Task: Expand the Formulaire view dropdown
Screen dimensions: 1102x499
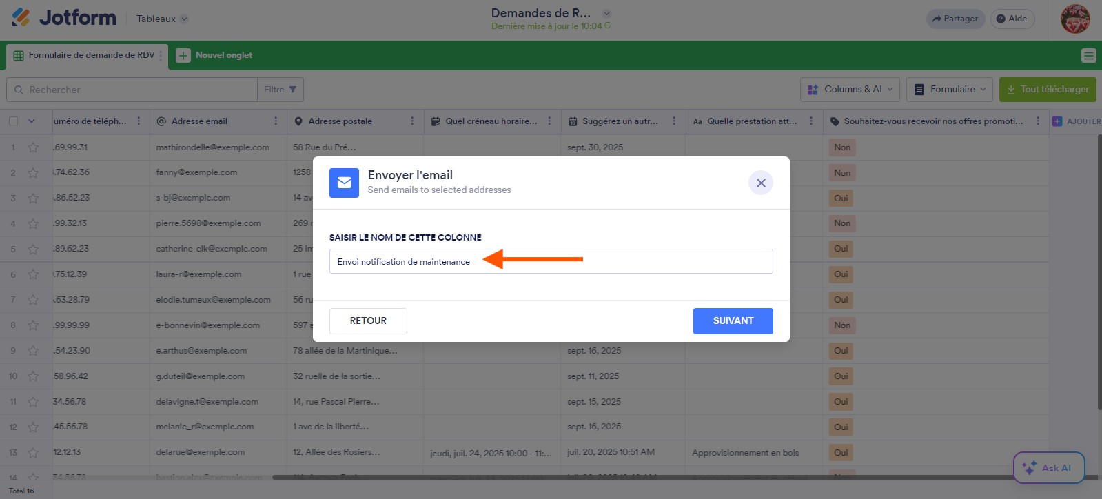Action: coord(951,90)
